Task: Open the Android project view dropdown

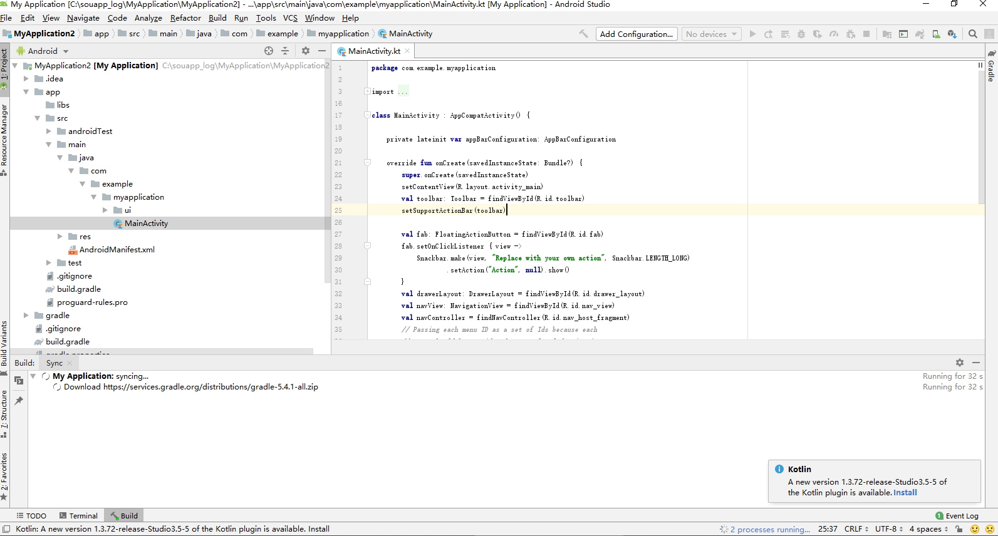Action: (43, 51)
